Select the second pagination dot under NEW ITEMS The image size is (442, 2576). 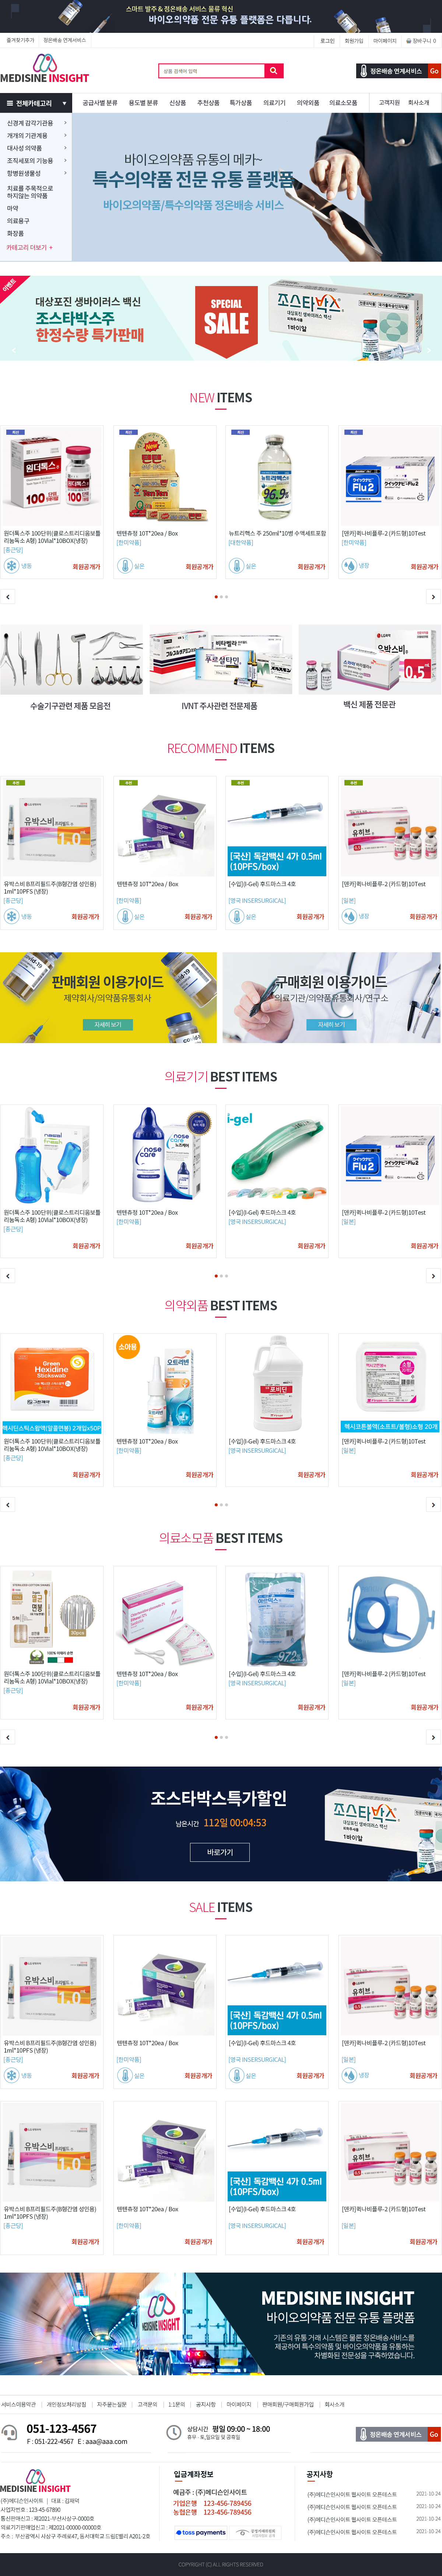tap(221, 597)
